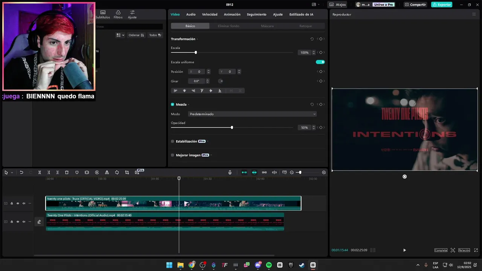This screenshot has width=482, height=271.
Task: Collapse the Transformación section
Action: (197, 39)
